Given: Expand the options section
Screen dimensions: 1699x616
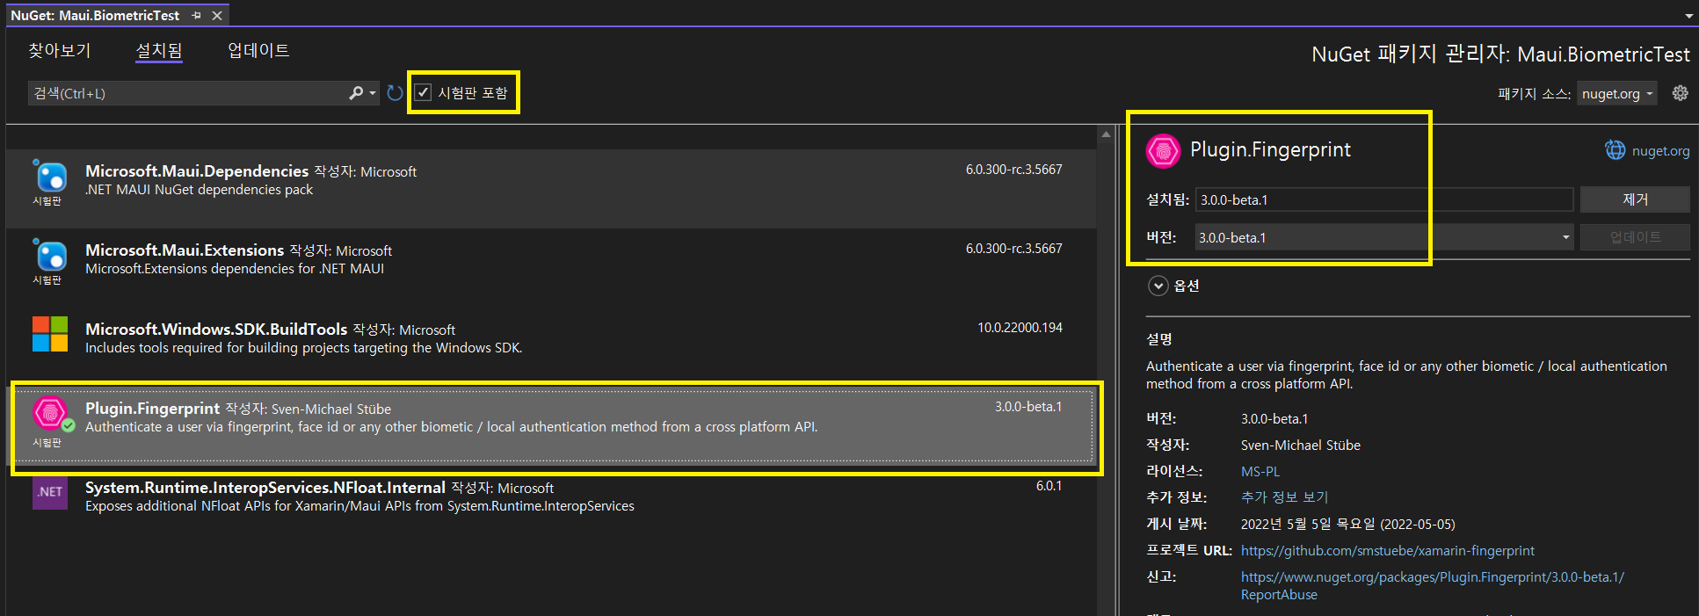Looking at the screenshot, I should click(1158, 286).
